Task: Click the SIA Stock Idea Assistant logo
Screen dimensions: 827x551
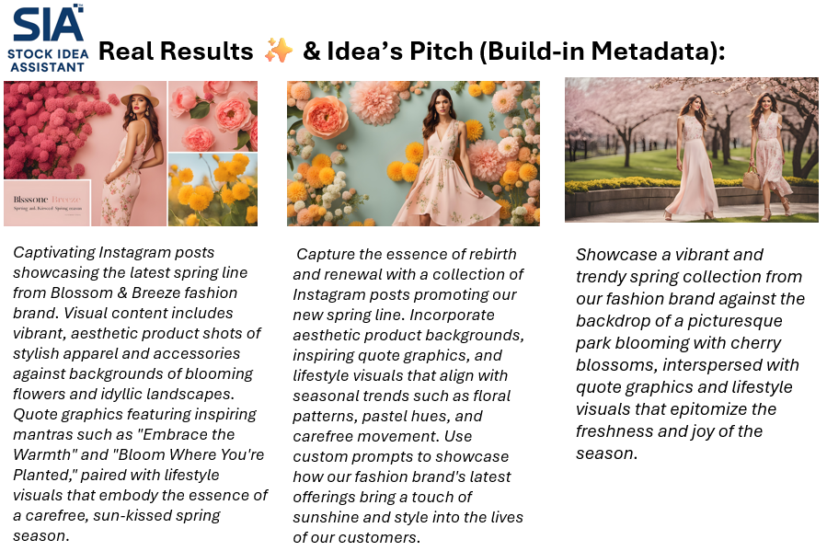Action: 48,38
